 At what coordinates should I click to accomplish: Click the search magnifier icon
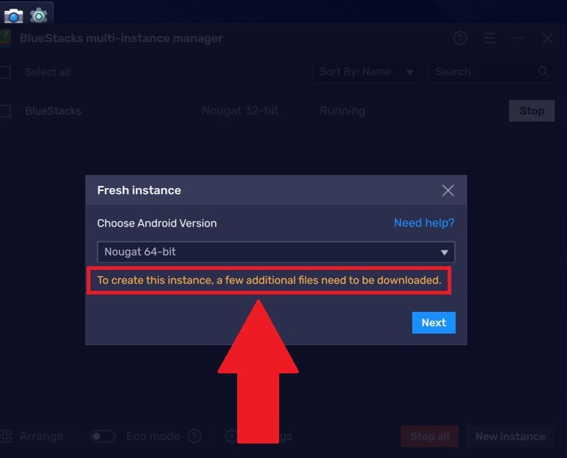point(544,72)
